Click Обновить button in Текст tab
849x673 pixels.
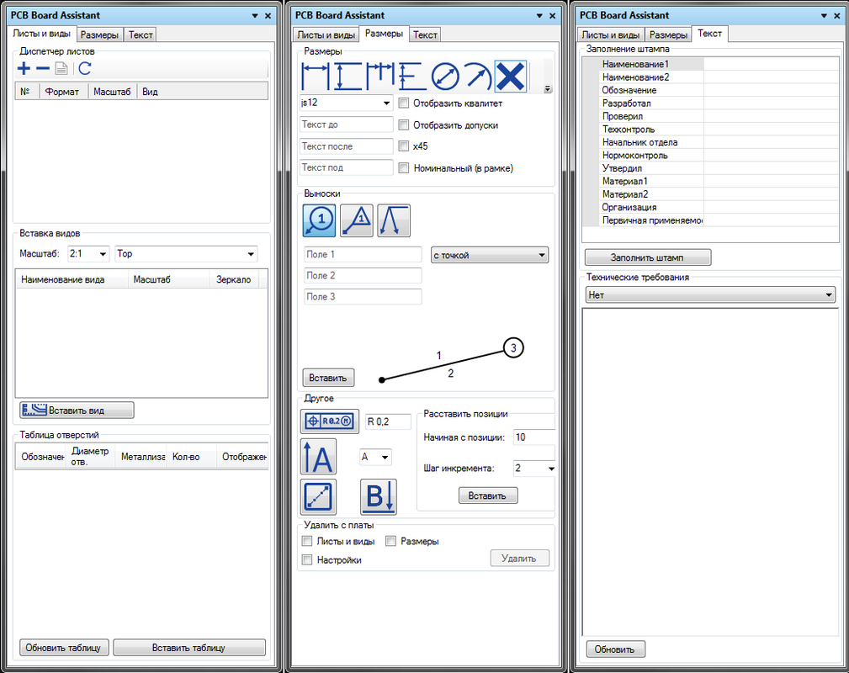pos(615,649)
